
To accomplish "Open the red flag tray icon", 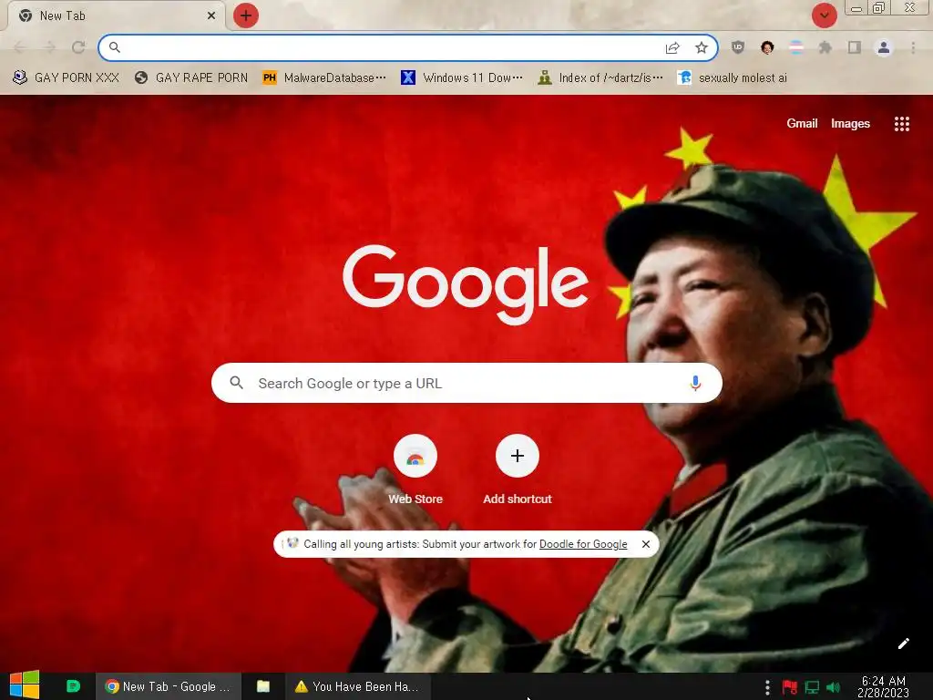I will [790, 687].
